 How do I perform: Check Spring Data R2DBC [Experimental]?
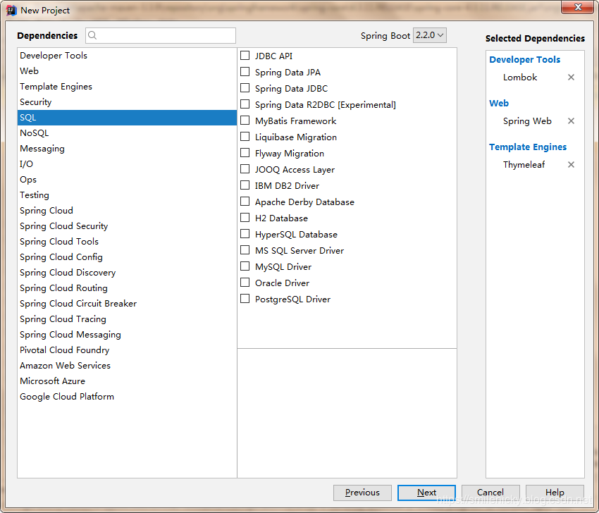245,104
